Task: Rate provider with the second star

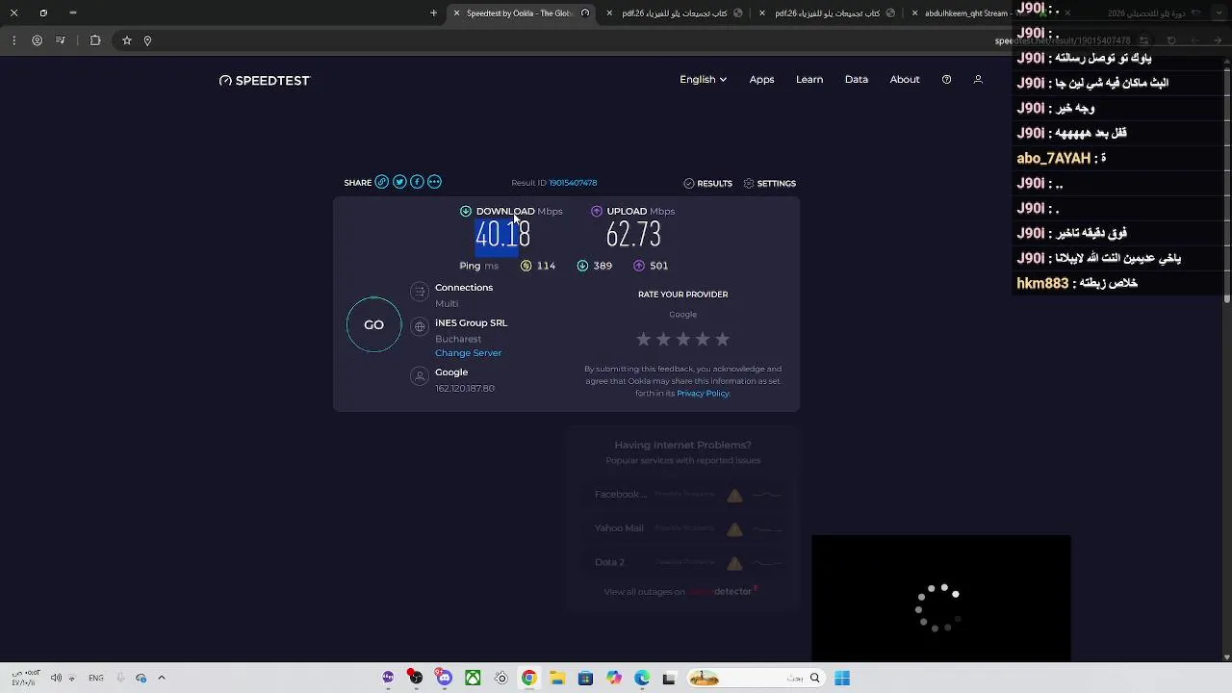Action: 663,339
